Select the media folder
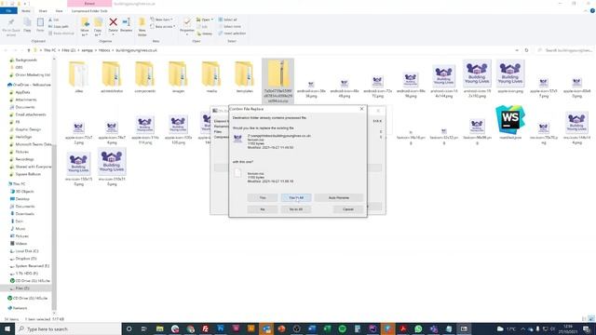The height and width of the screenshot is (335, 596). 211,77
